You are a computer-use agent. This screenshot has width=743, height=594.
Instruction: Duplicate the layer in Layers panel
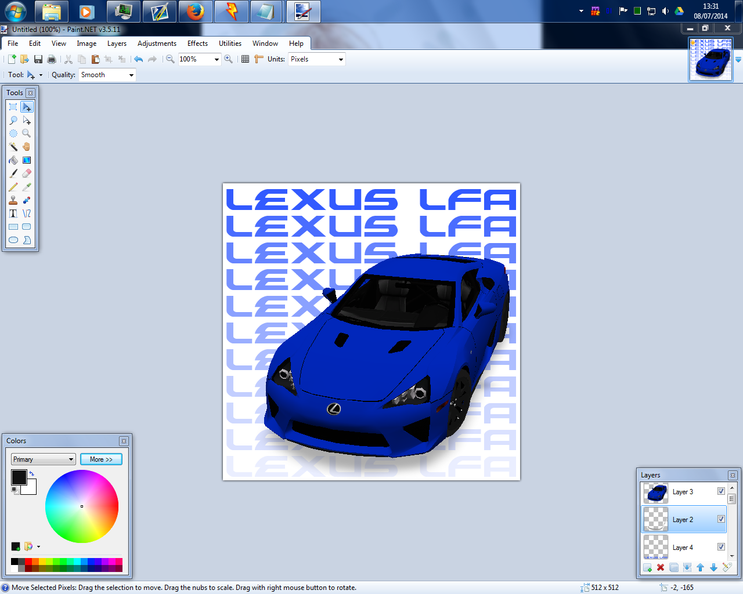coord(674,567)
